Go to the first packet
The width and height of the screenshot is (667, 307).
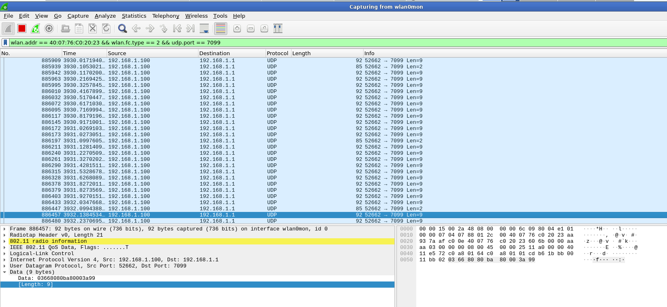click(177, 28)
